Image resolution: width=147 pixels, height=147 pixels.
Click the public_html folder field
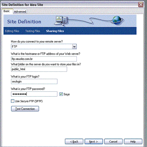click(x=39, y=69)
